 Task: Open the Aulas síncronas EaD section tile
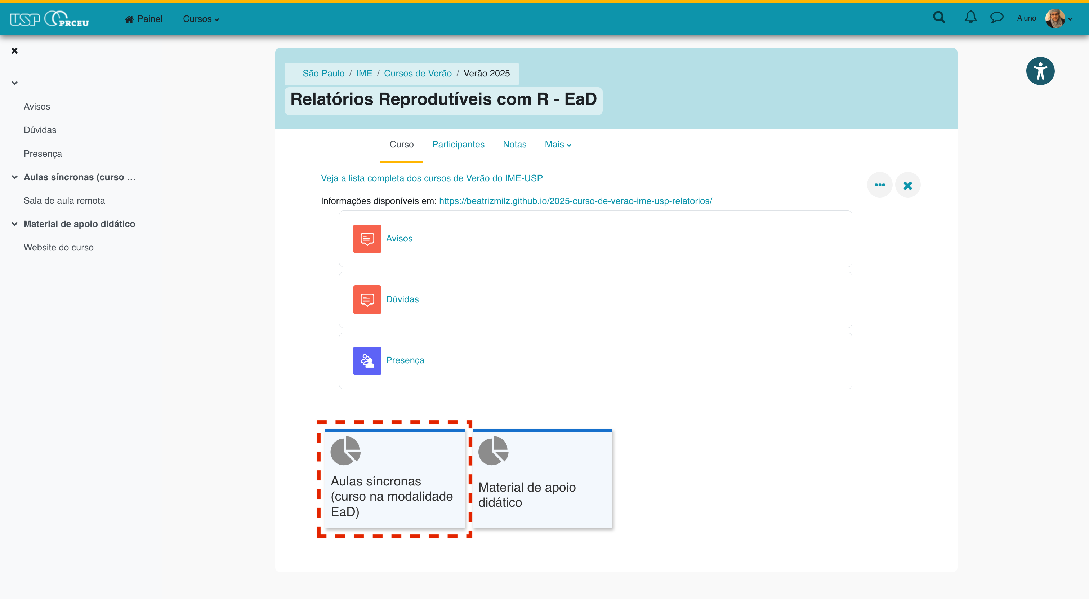point(394,478)
